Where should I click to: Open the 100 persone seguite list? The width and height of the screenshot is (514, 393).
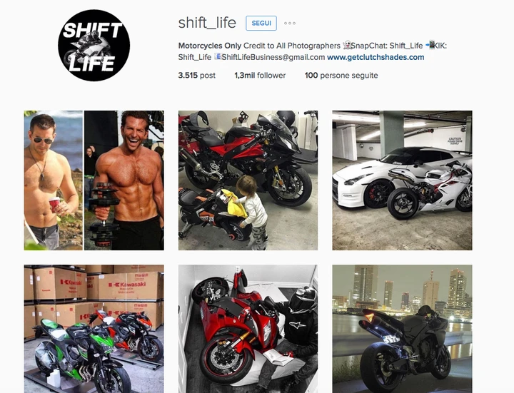341,76
